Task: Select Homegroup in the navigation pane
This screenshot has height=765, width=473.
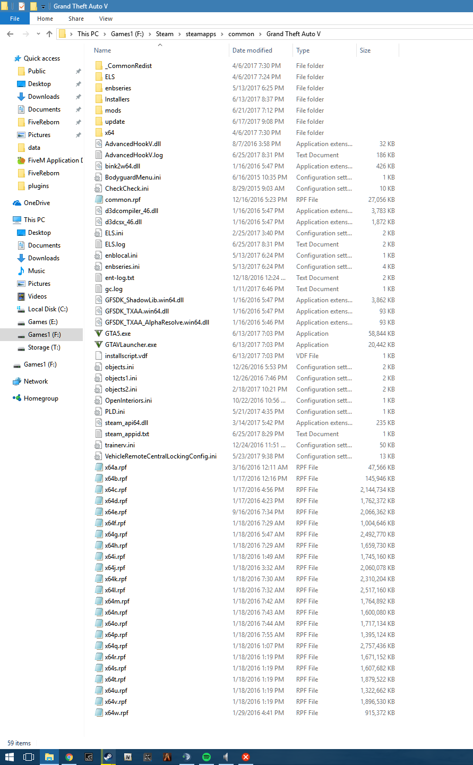Action: coord(41,398)
